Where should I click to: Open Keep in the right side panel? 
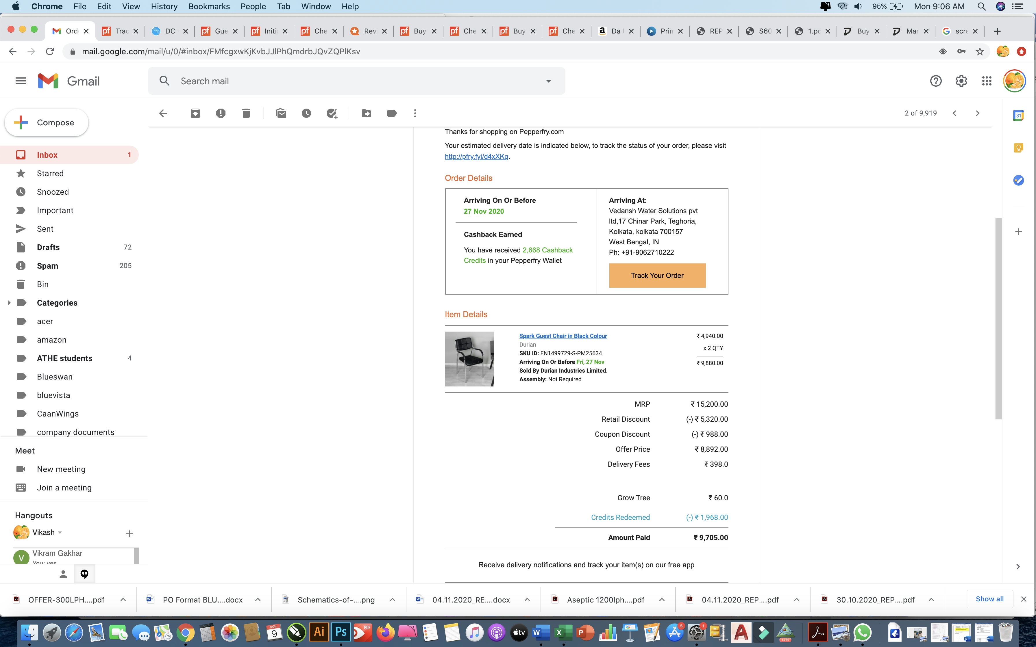(1018, 148)
